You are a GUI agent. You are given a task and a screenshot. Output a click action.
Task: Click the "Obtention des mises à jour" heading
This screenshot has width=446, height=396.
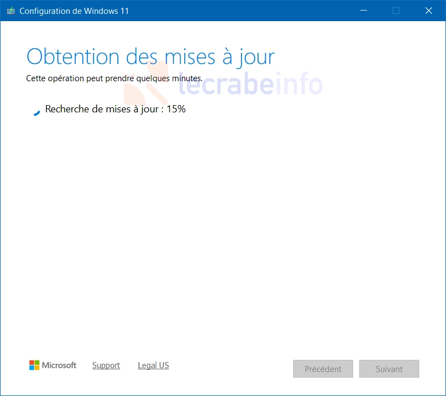coord(150,57)
